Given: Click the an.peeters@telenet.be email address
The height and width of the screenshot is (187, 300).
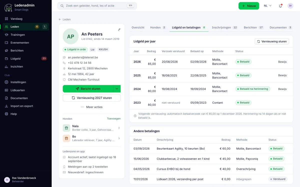Looking at the screenshot, I should [83, 57].
